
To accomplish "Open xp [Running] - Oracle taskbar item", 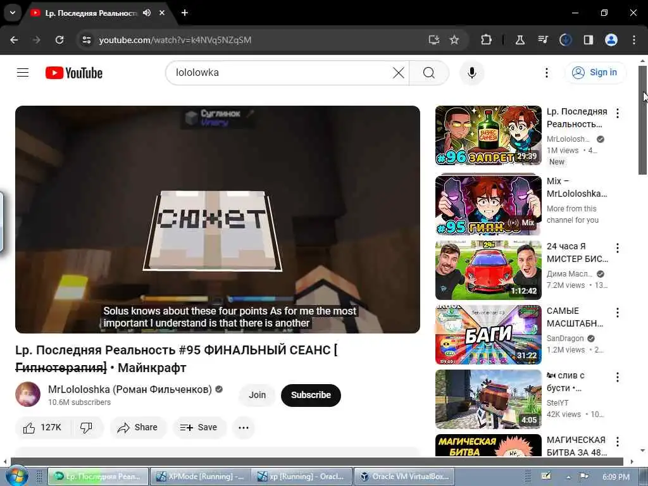I will coord(302,477).
